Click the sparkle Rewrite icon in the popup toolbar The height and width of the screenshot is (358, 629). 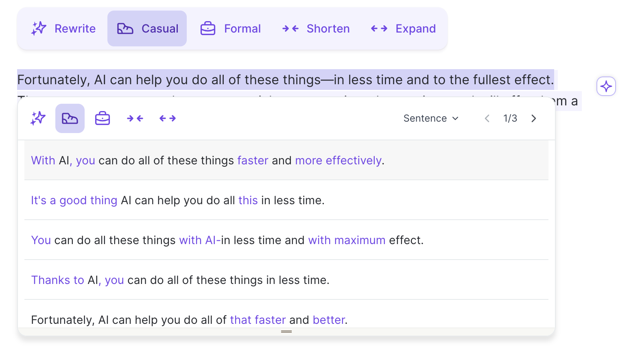pyautogui.click(x=38, y=118)
